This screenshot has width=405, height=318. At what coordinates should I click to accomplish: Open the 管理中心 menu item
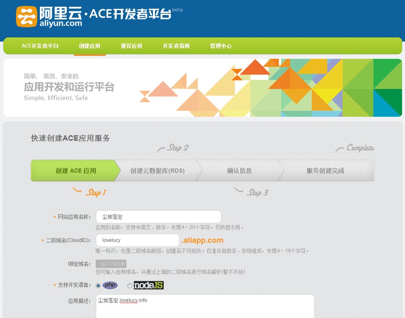(x=221, y=46)
